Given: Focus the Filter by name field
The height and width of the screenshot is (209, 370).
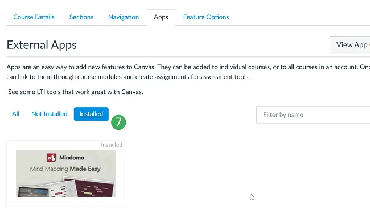Looking at the screenshot, I should [x=313, y=115].
